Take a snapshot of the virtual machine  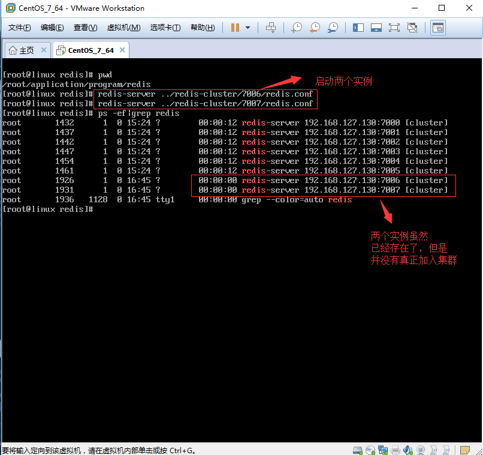[297, 28]
